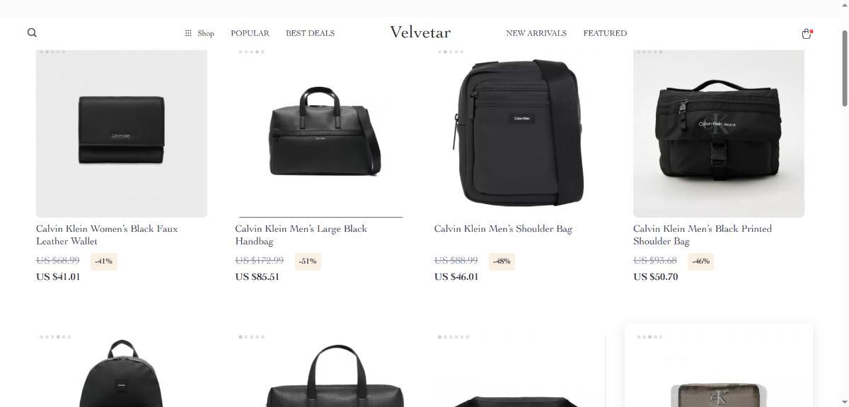Open Calvin Klein Men's Shoulder Bag title
This screenshot has height=407, width=849.
(503, 229)
